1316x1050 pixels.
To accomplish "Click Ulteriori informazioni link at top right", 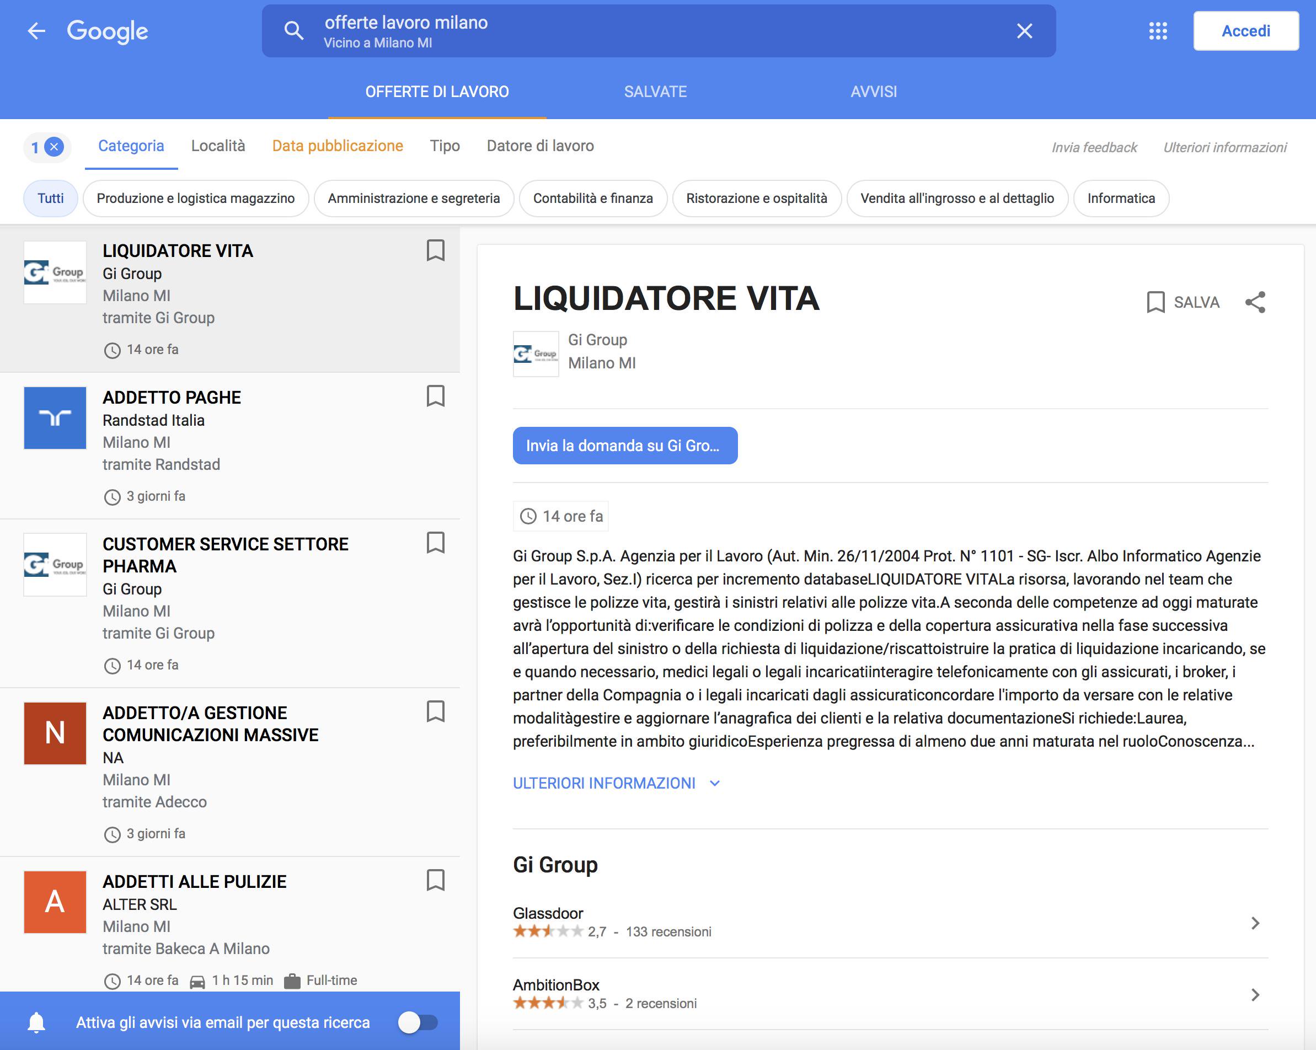I will [x=1224, y=148].
